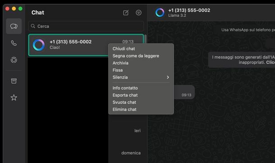Click the Llama 3.2 subtitle
This screenshot has width=275, height=163.
177,15
